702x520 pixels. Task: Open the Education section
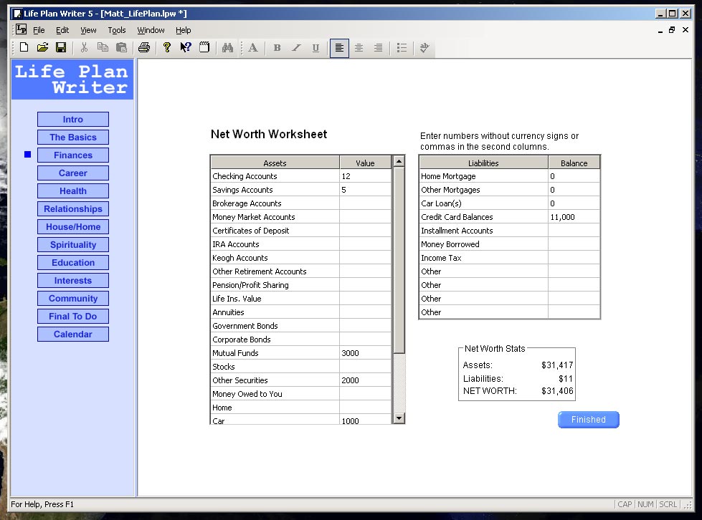coord(73,262)
